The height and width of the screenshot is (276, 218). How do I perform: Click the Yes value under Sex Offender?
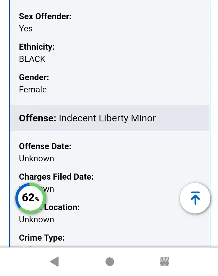coord(26,29)
